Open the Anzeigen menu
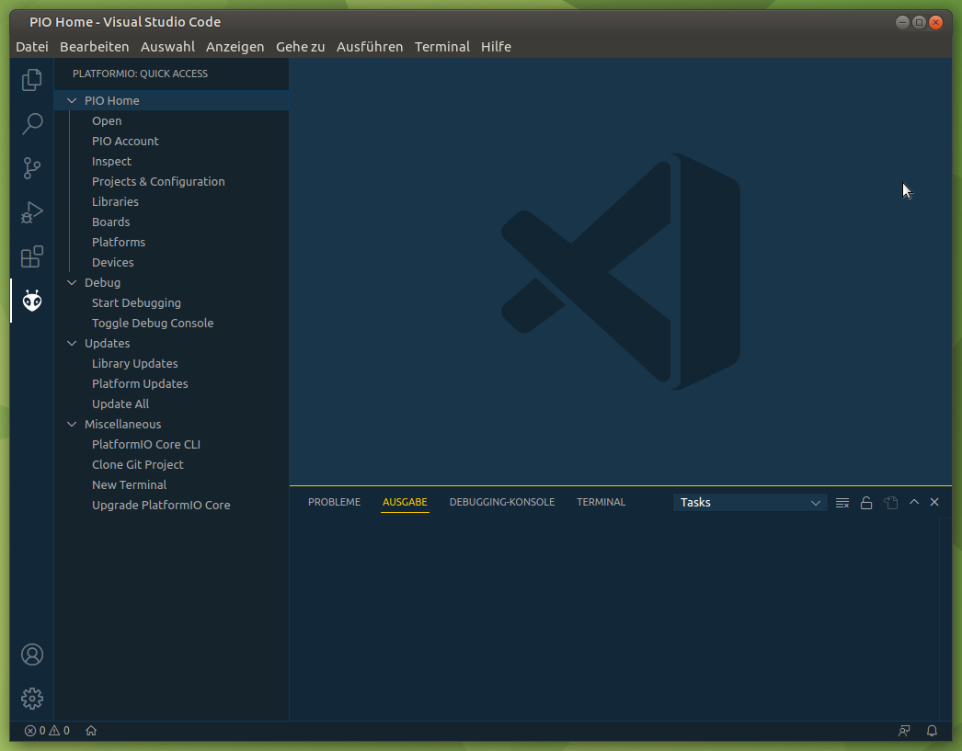 [235, 47]
